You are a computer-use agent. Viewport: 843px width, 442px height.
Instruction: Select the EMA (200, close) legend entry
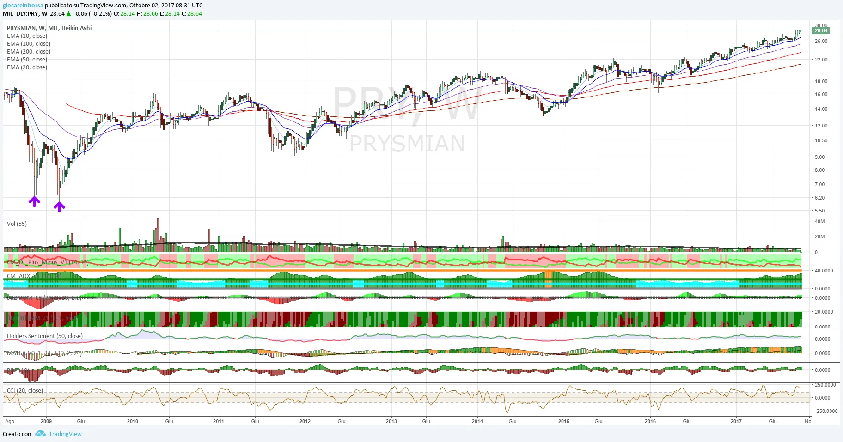[29, 52]
